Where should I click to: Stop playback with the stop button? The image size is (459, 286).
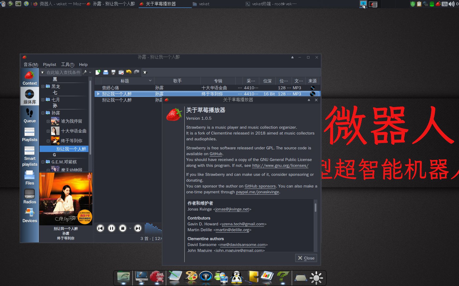point(123,228)
